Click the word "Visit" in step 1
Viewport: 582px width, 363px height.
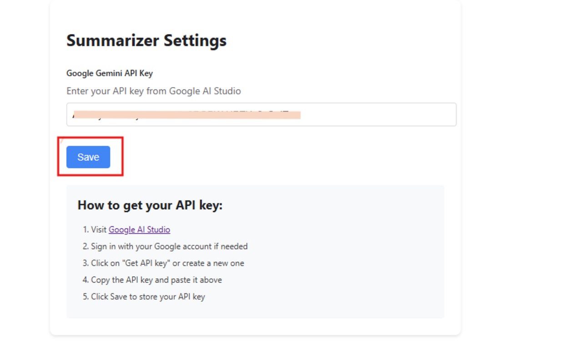[98, 230]
